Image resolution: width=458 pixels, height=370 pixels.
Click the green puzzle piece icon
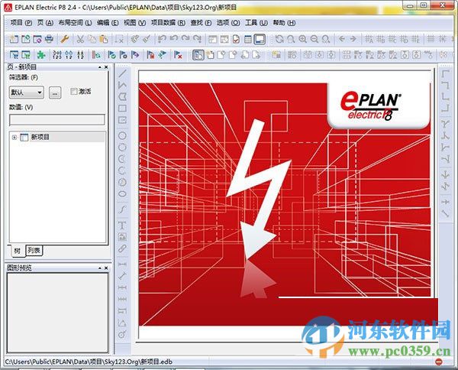[41, 55]
